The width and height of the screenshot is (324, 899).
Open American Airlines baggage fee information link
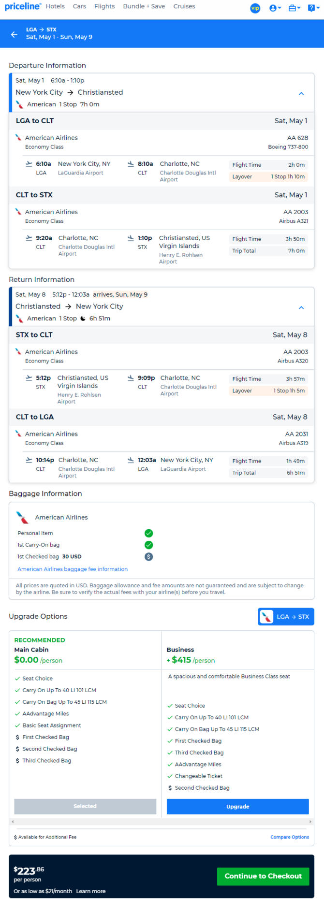click(x=73, y=569)
